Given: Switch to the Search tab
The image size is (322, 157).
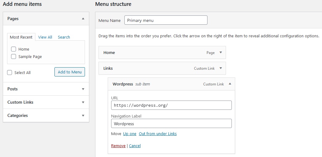Looking at the screenshot, I should 64,37.
